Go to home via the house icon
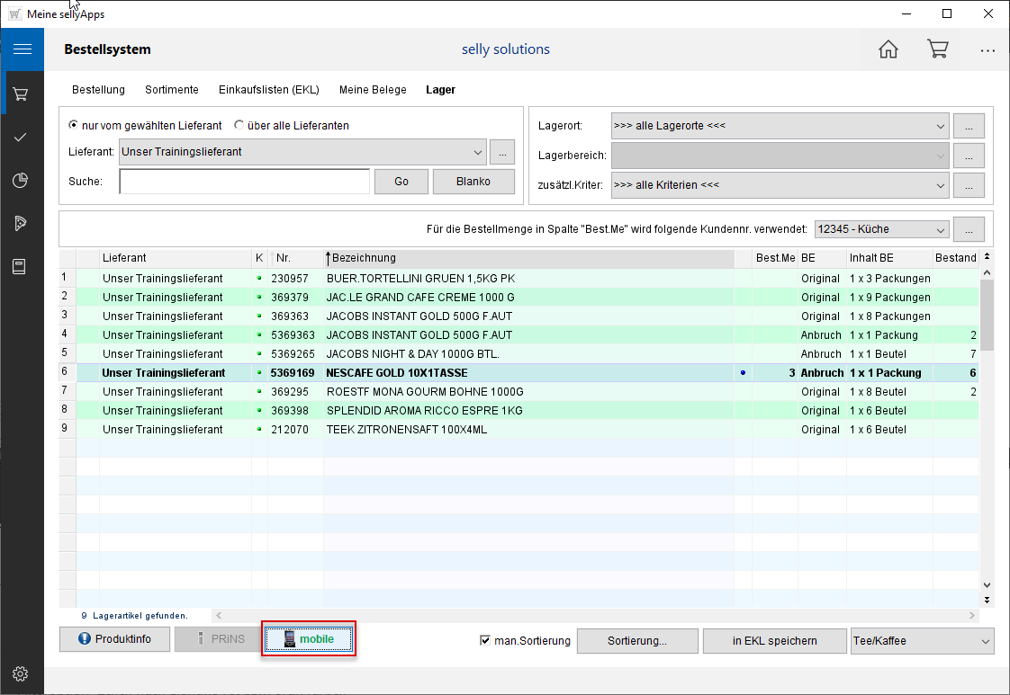1010x695 pixels. pos(888,49)
